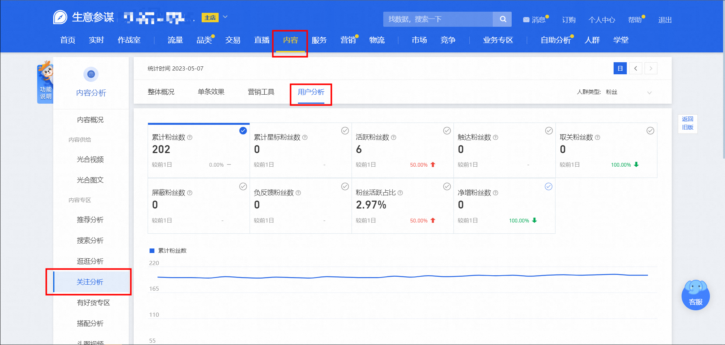Screen dimensions: 725x345
Task: Click the 订购 link in header
Action: [569, 20]
